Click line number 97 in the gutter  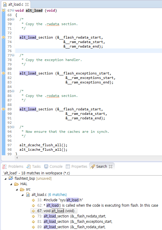click(x=10, y=145)
